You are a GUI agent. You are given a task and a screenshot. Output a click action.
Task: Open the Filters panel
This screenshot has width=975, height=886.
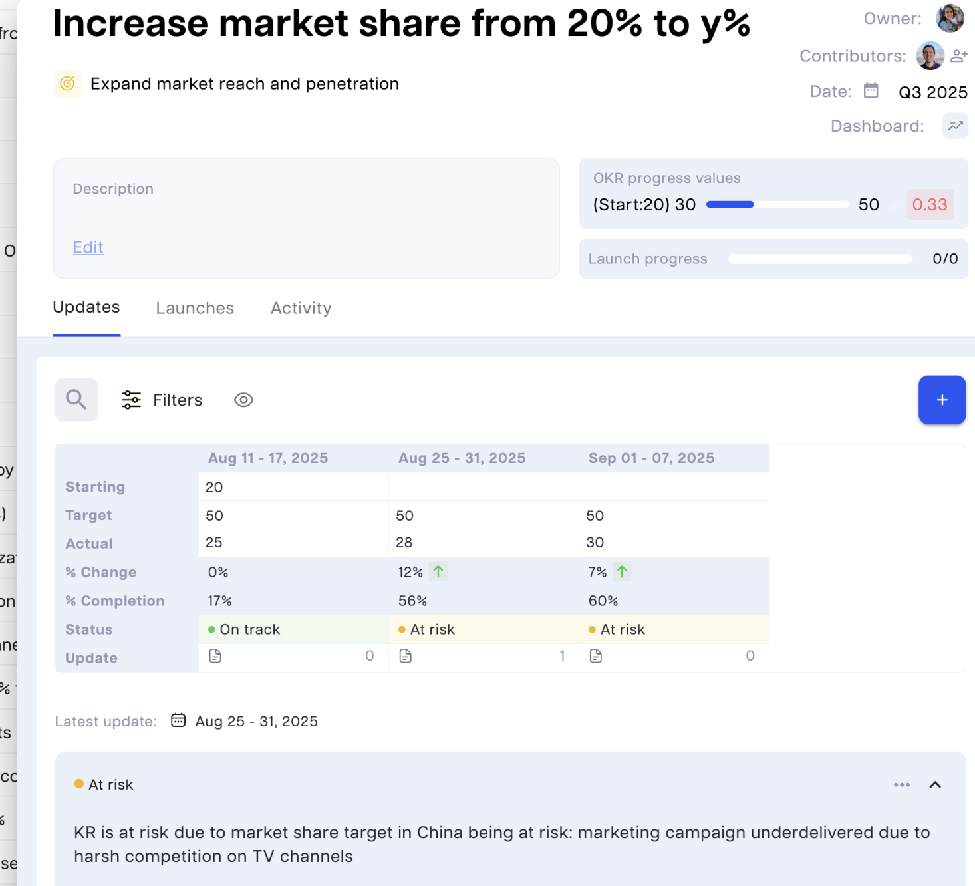pos(162,400)
